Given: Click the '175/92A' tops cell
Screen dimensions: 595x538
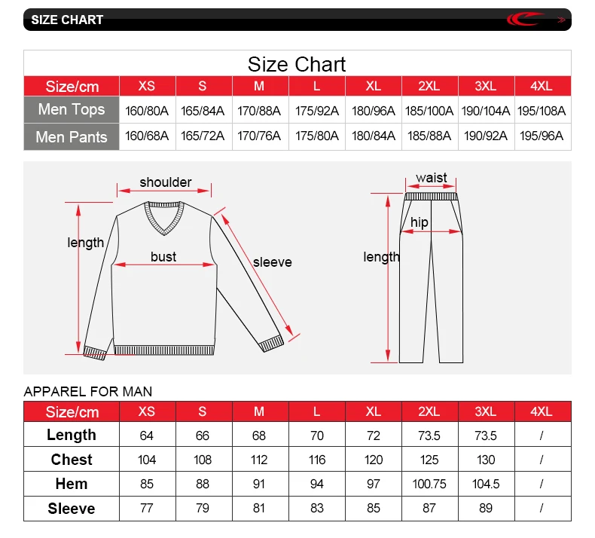Looking at the screenshot, I should coord(317,111).
